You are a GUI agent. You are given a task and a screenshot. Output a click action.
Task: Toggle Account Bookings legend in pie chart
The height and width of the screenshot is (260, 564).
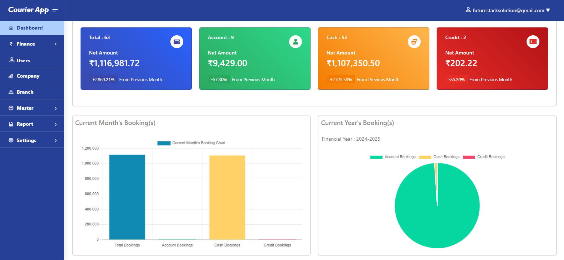(x=393, y=157)
